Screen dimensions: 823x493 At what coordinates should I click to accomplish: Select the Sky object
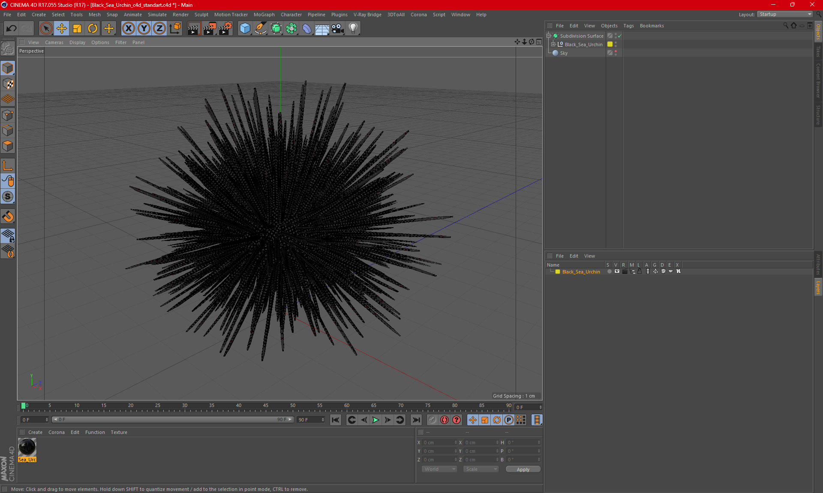tap(564, 53)
